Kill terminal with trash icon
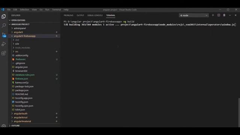The width and height of the screenshot is (240, 135). (x=224, y=15)
